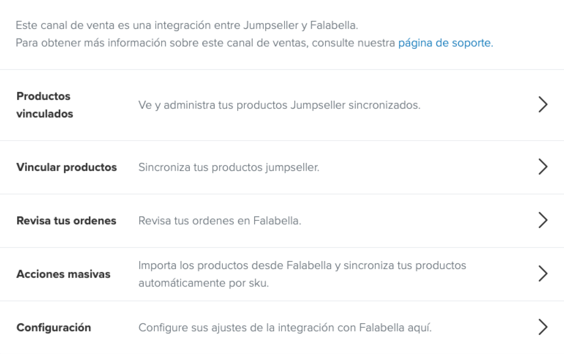564x354 pixels.
Task: Open the 'Vincular productos' title
Action: tap(67, 167)
